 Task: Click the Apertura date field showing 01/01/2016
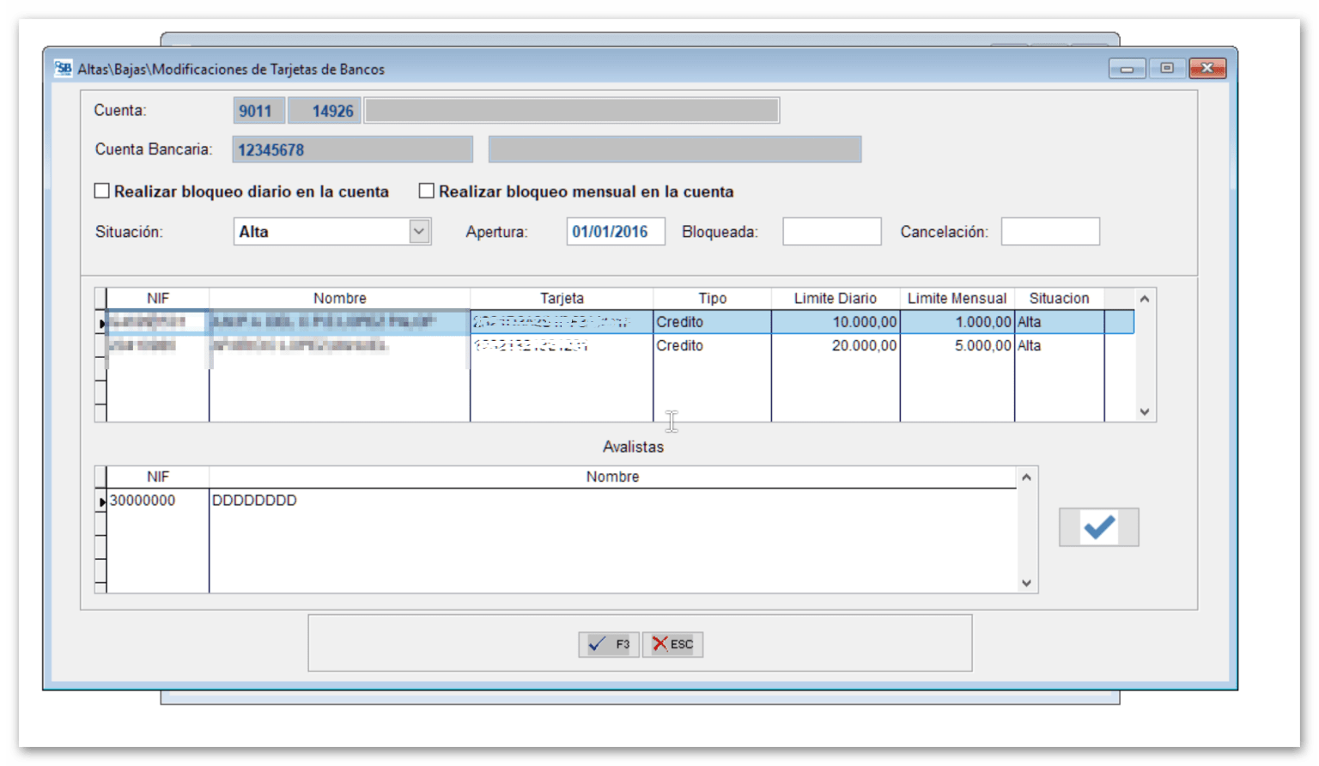tap(615, 231)
